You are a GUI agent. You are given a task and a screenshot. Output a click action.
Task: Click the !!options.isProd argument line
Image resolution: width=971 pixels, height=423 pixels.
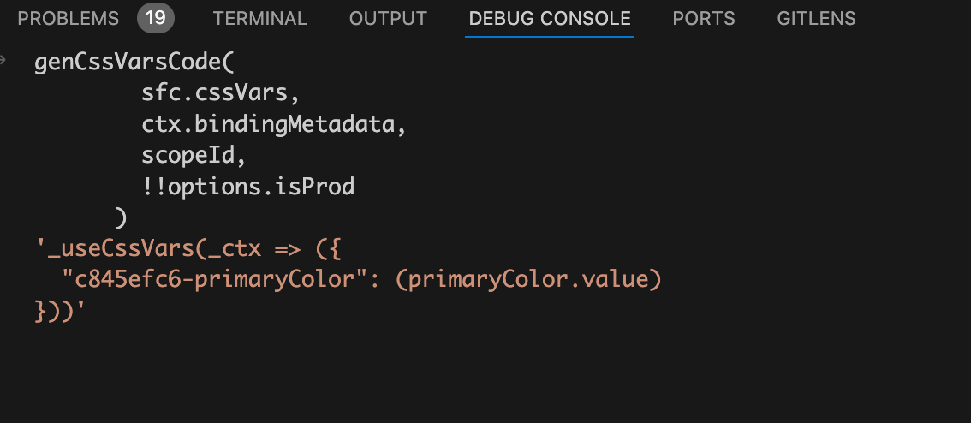[x=247, y=187]
